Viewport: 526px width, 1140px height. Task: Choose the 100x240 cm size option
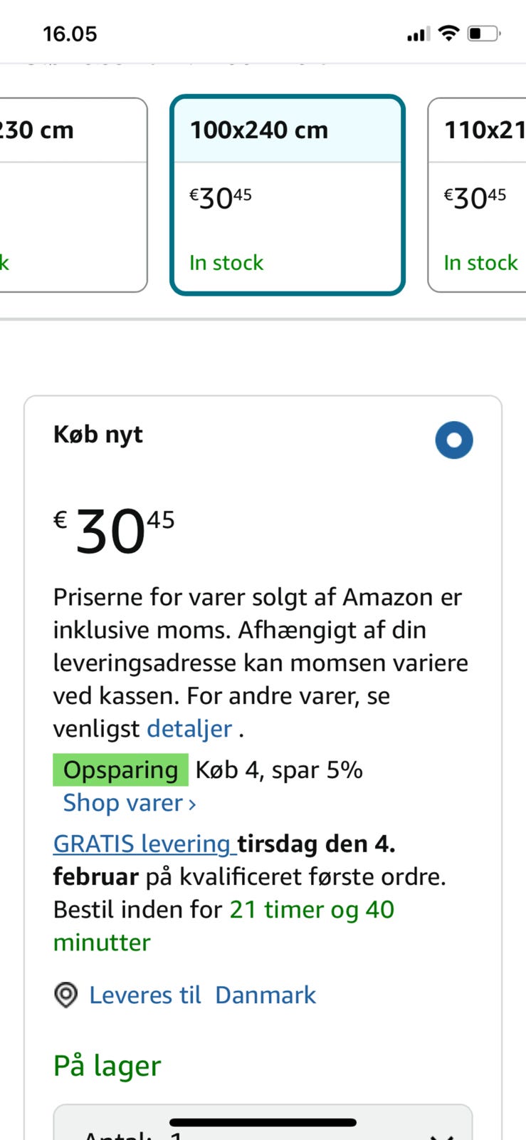point(288,195)
